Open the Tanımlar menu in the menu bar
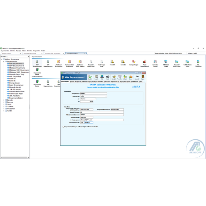 pos(29,50)
